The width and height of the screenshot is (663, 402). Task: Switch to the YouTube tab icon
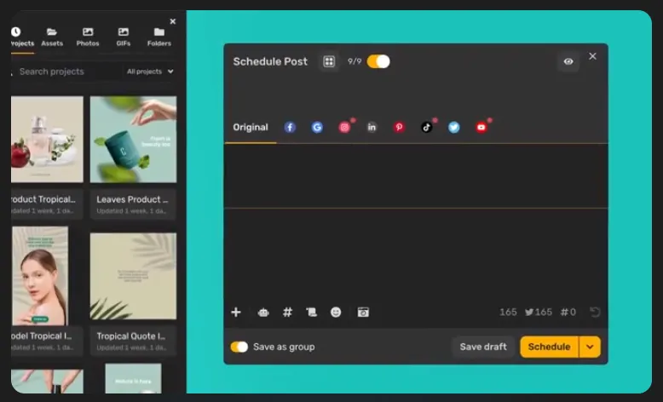481,127
